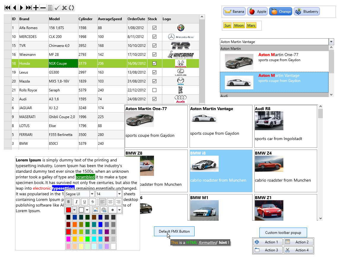This screenshot has width=343, height=265.
Task: Toggle the Orange fruit button
Action: (280, 11)
